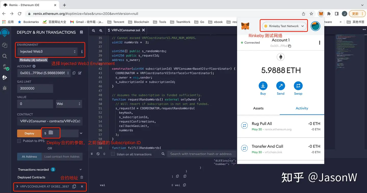Click the orange Deploy button
The width and height of the screenshot is (367, 193).
[x=29, y=133]
